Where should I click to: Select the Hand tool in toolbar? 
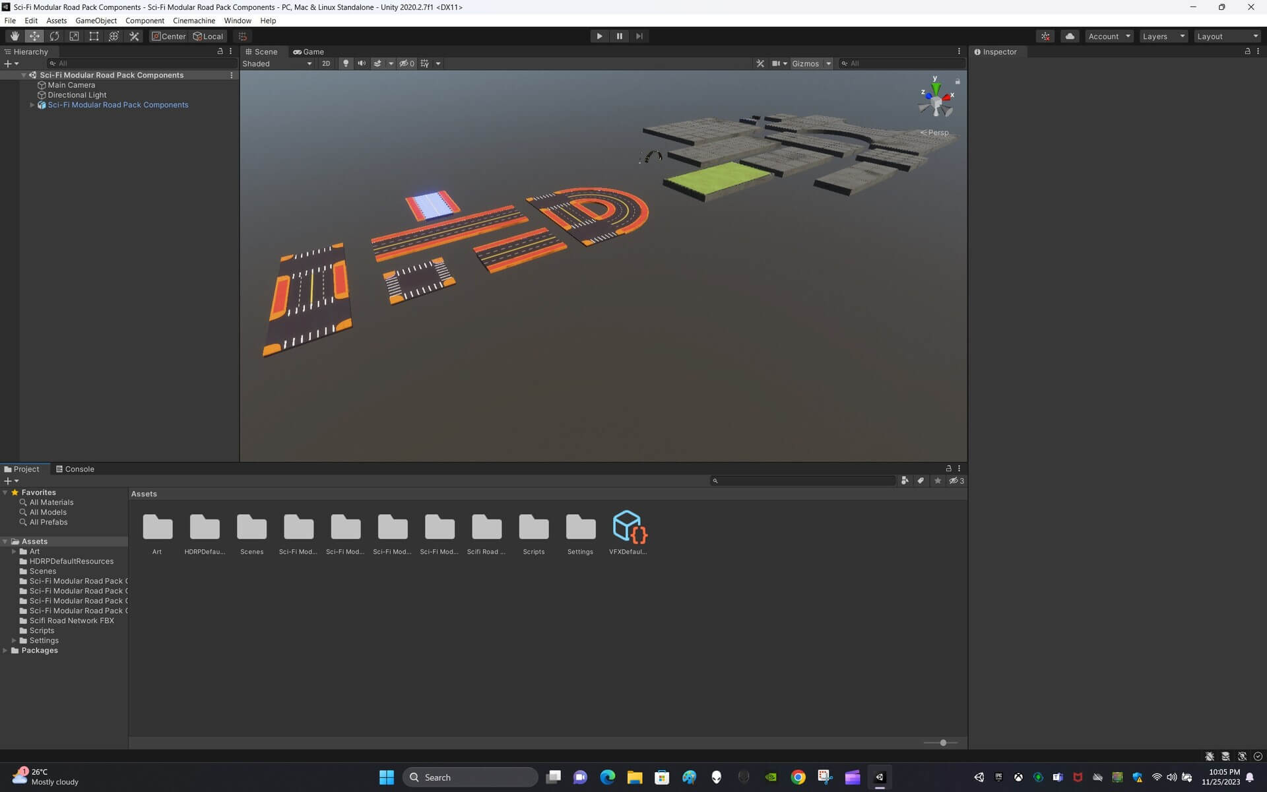15,36
